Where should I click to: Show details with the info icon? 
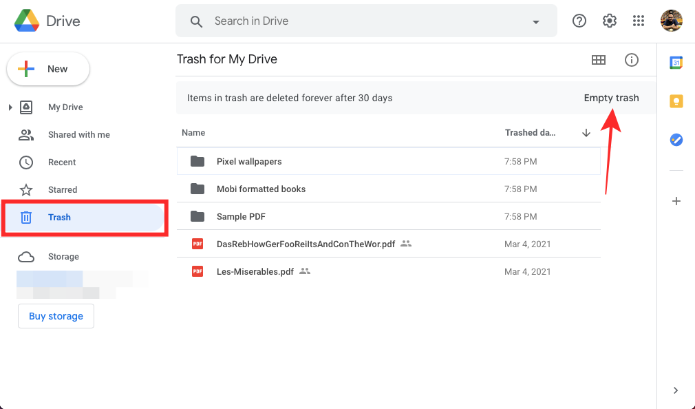tap(631, 60)
